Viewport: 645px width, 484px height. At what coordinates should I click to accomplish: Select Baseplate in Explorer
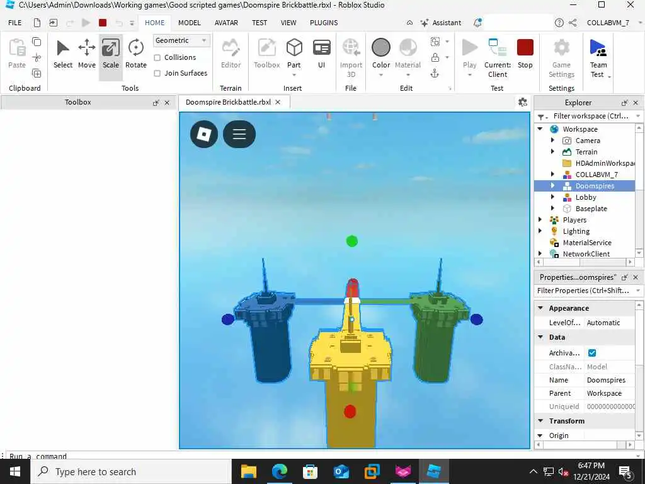[x=591, y=209]
